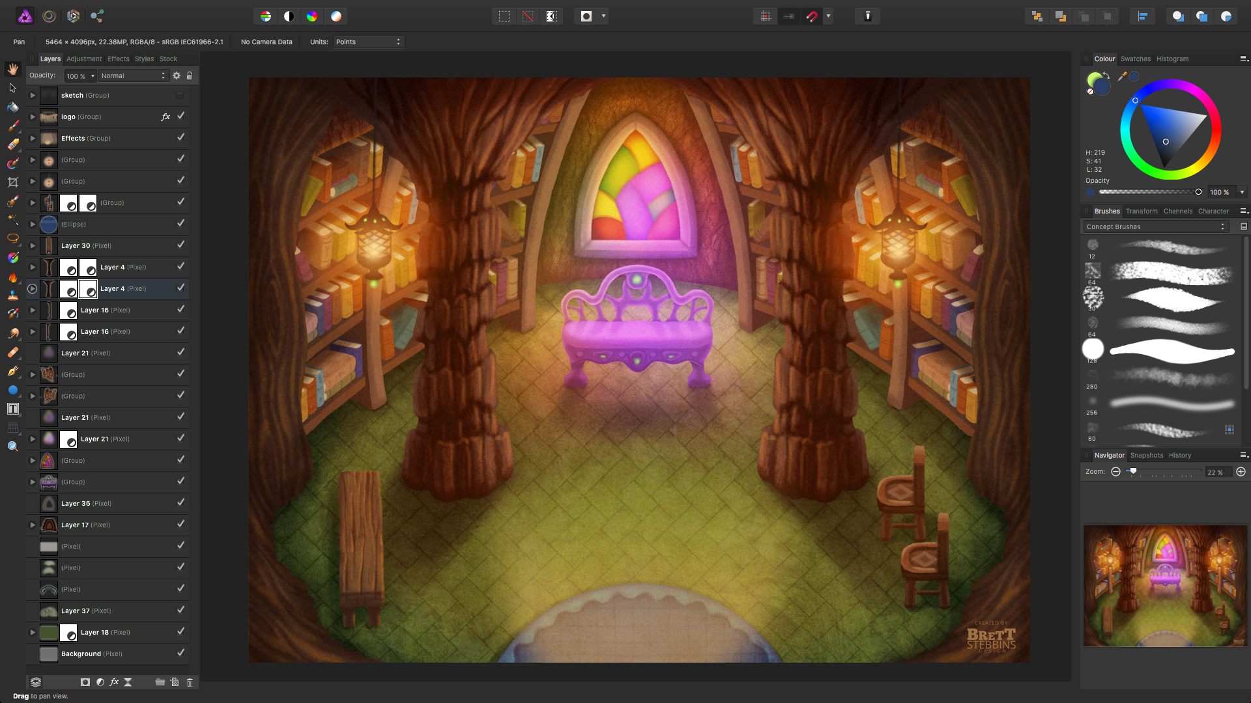Open the History tab
Image resolution: width=1251 pixels, height=703 pixels.
pos(1179,455)
